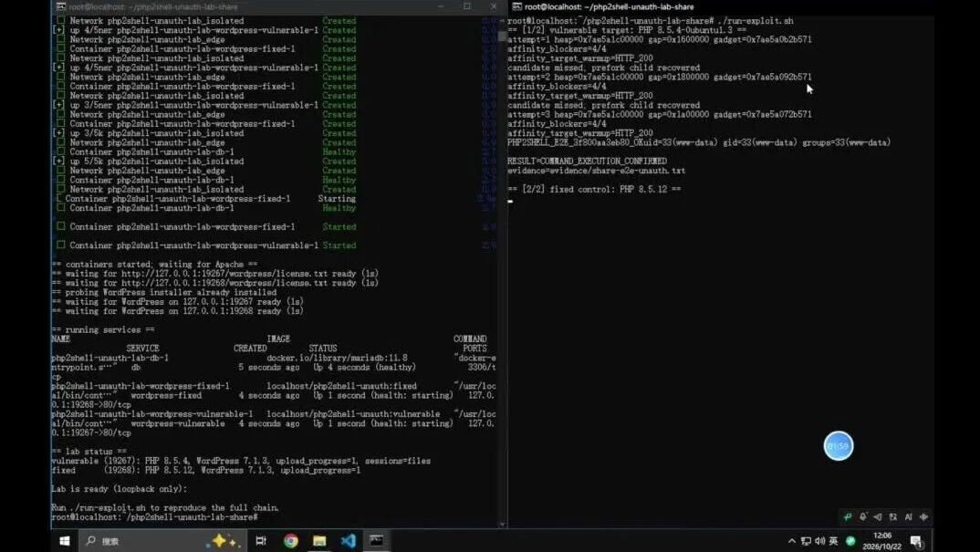Click the './run-exploit.sh' command in the right terminal
The image size is (980, 552).
point(756,21)
